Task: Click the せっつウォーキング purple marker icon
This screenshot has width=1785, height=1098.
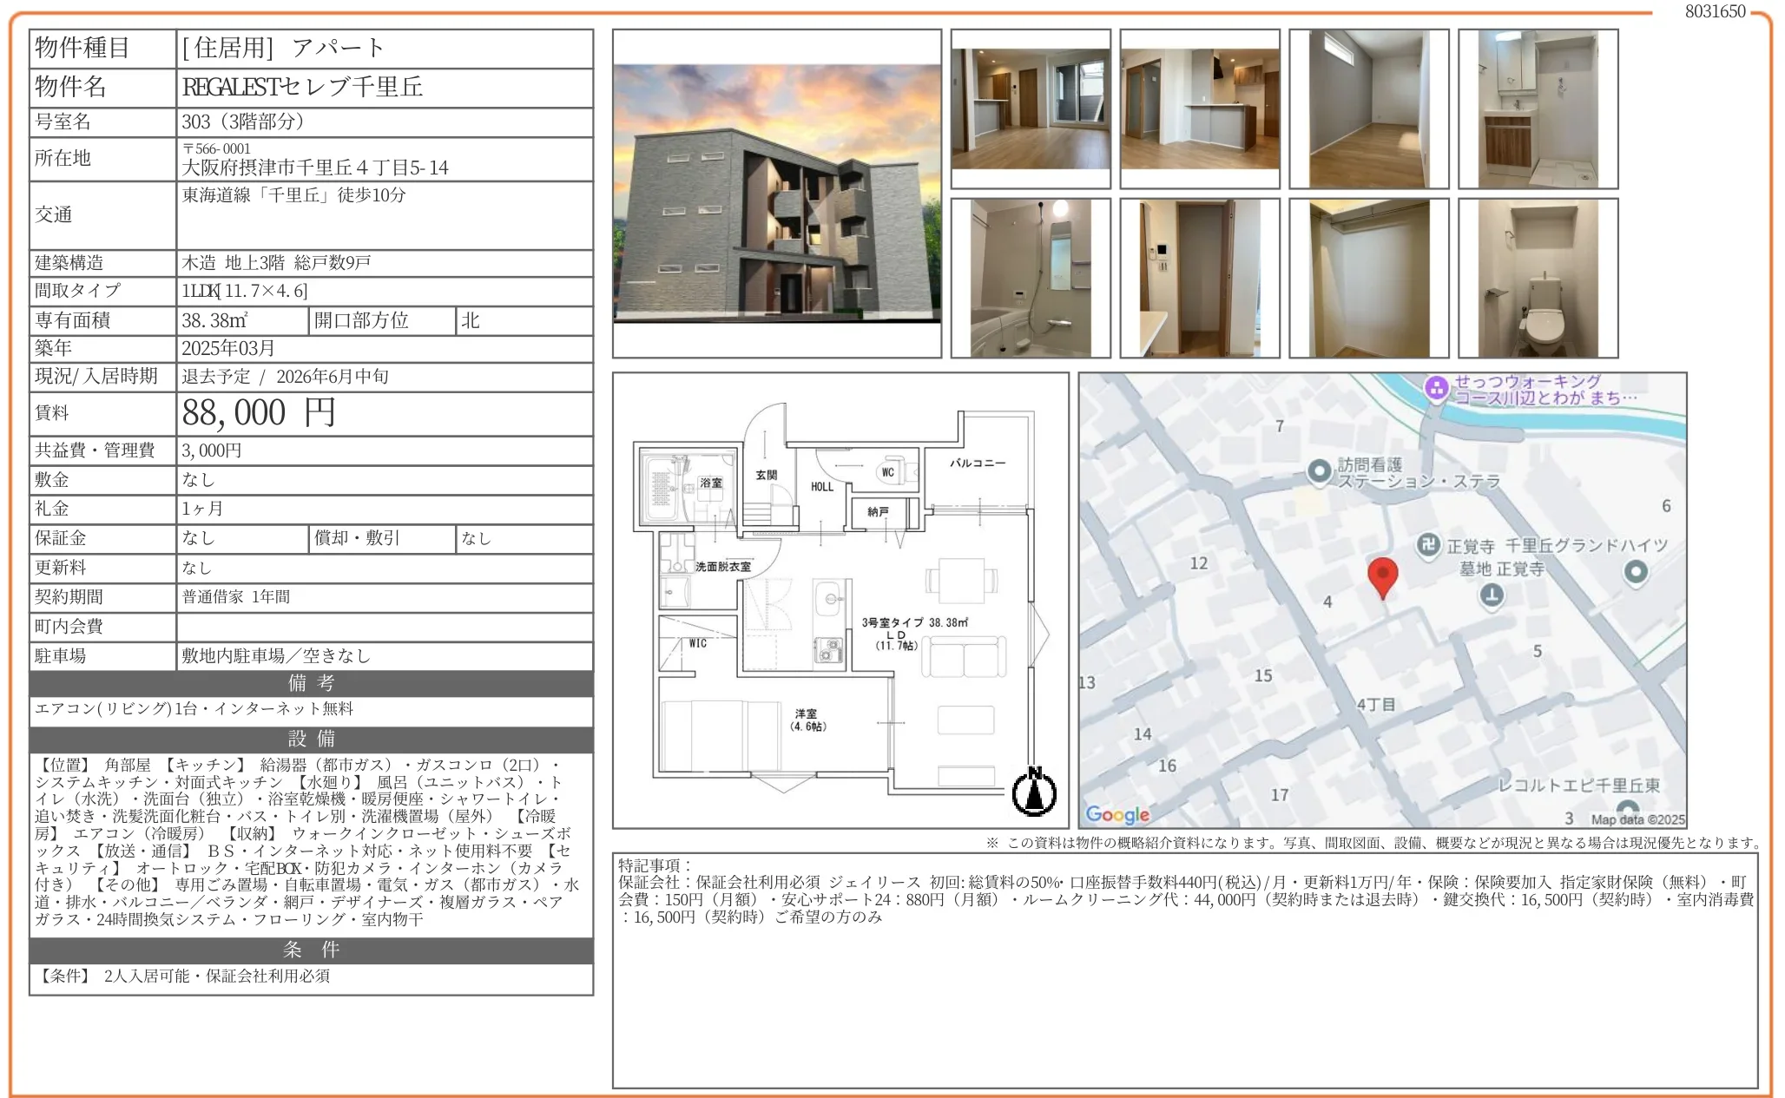Action: pos(1437,388)
